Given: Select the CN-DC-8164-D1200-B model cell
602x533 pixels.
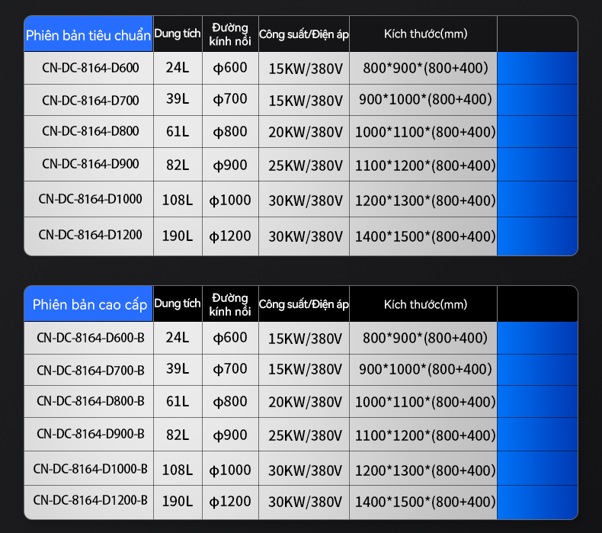Looking at the screenshot, I should (x=90, y=501).
